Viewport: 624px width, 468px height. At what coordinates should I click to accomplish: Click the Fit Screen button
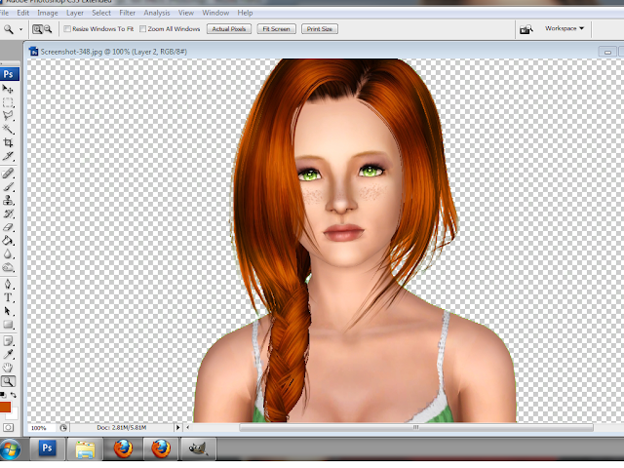276,29
